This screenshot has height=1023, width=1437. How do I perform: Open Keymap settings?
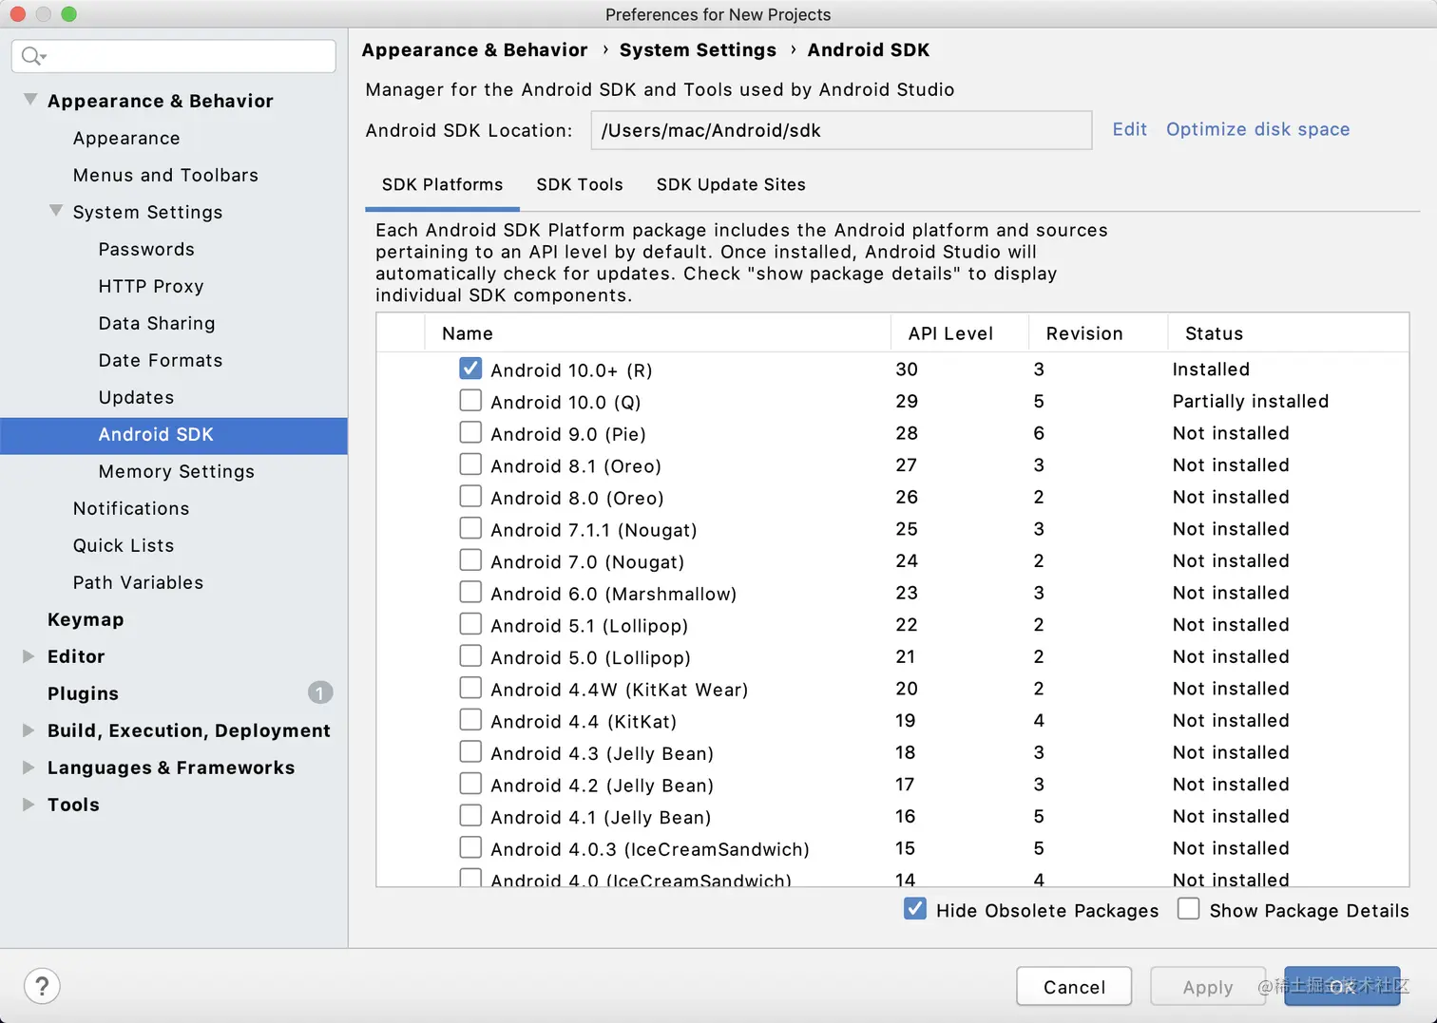86,619
